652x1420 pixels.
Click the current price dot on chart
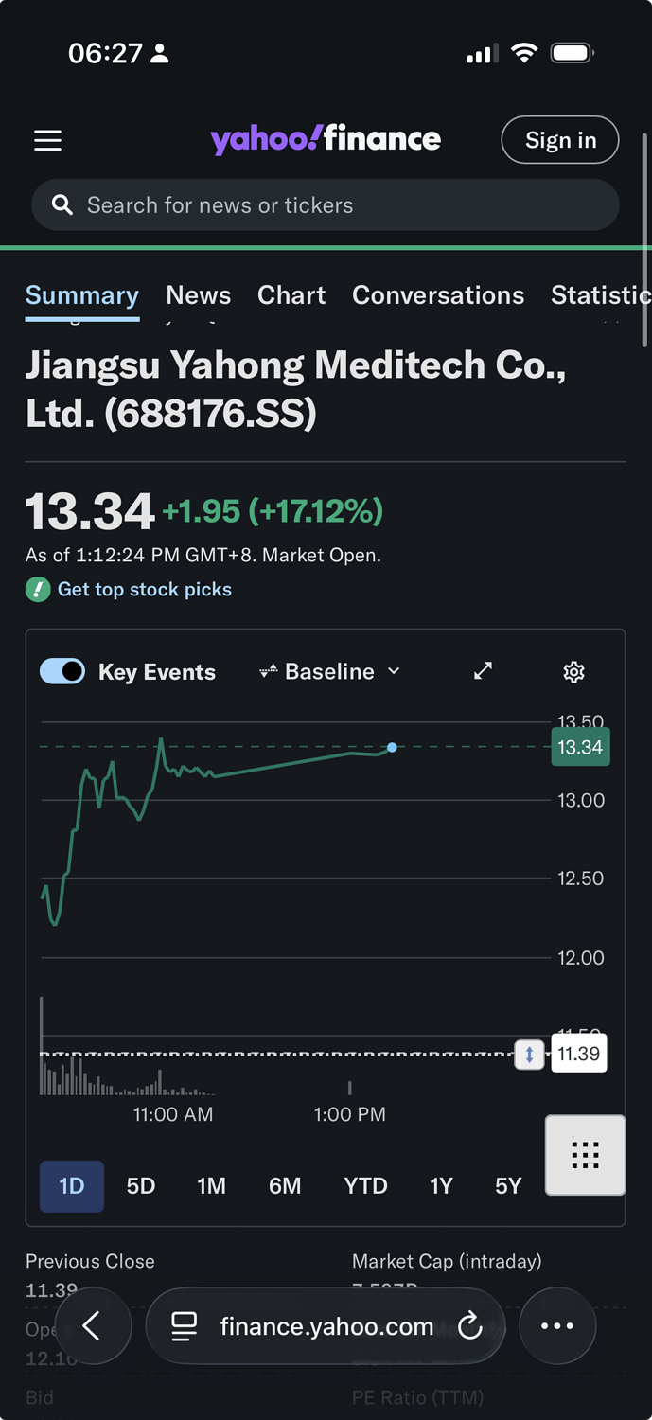[x=392, y=748]
